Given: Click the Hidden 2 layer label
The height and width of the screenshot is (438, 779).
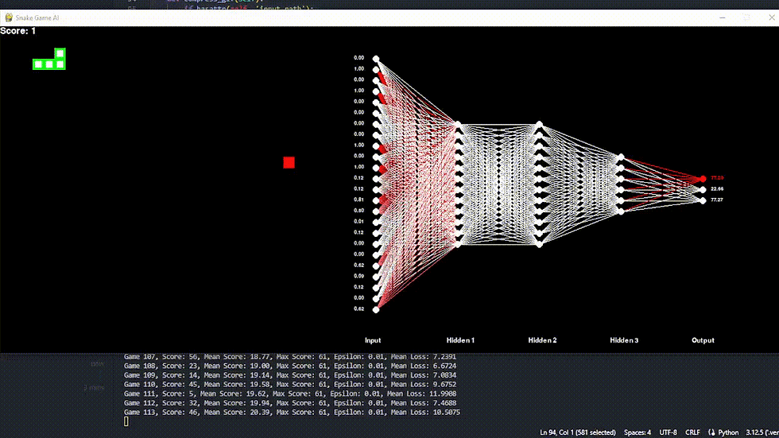Looking at the screenshot, I should pyautogui.click(x=542, y=340).
